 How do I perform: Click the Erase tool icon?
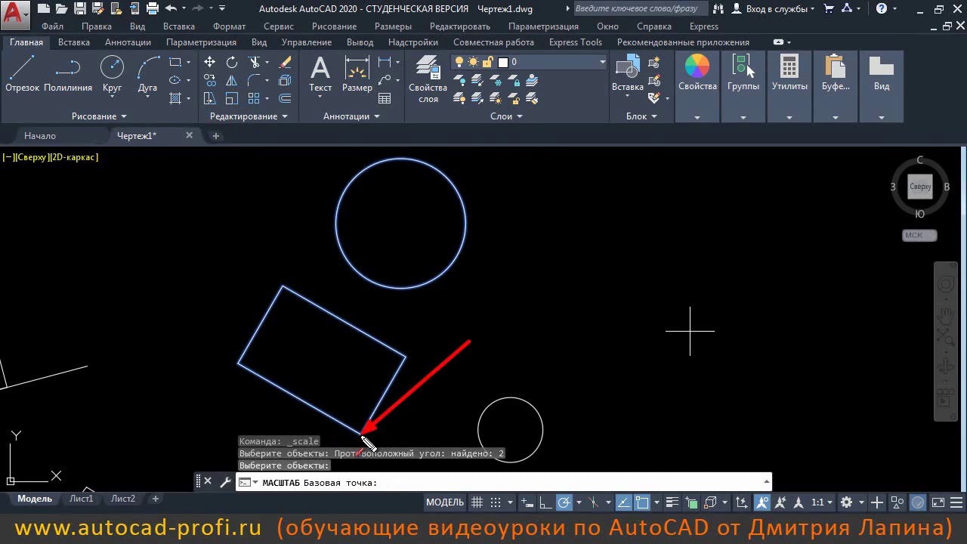point(285,62)
